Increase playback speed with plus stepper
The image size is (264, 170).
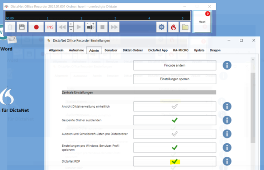tap(71, 24)
